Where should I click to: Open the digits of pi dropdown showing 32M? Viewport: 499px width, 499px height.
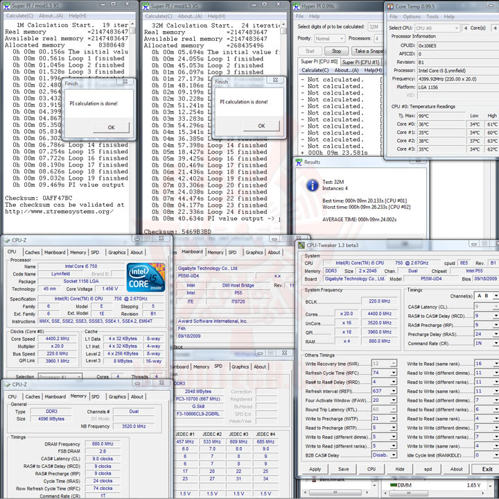375,27
